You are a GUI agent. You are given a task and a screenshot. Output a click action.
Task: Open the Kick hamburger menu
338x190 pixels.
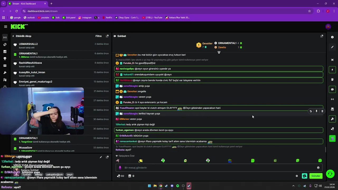click(x=6, y=27)
